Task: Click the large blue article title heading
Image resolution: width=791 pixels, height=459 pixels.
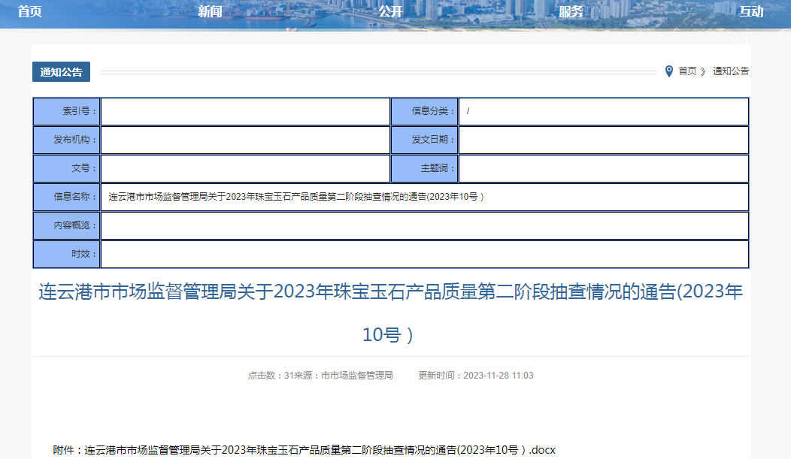Action: [x=390, y=313]
